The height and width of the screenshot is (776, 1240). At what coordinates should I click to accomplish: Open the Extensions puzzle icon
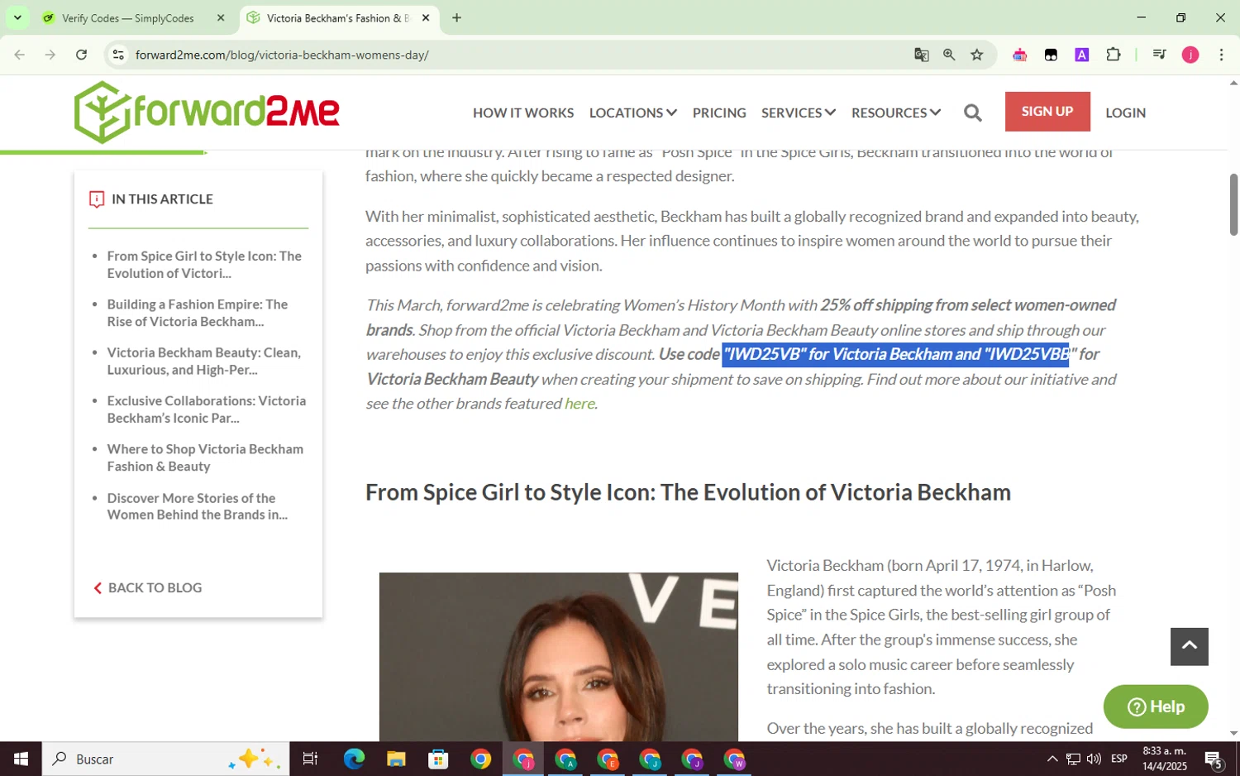click(1114, 55)
